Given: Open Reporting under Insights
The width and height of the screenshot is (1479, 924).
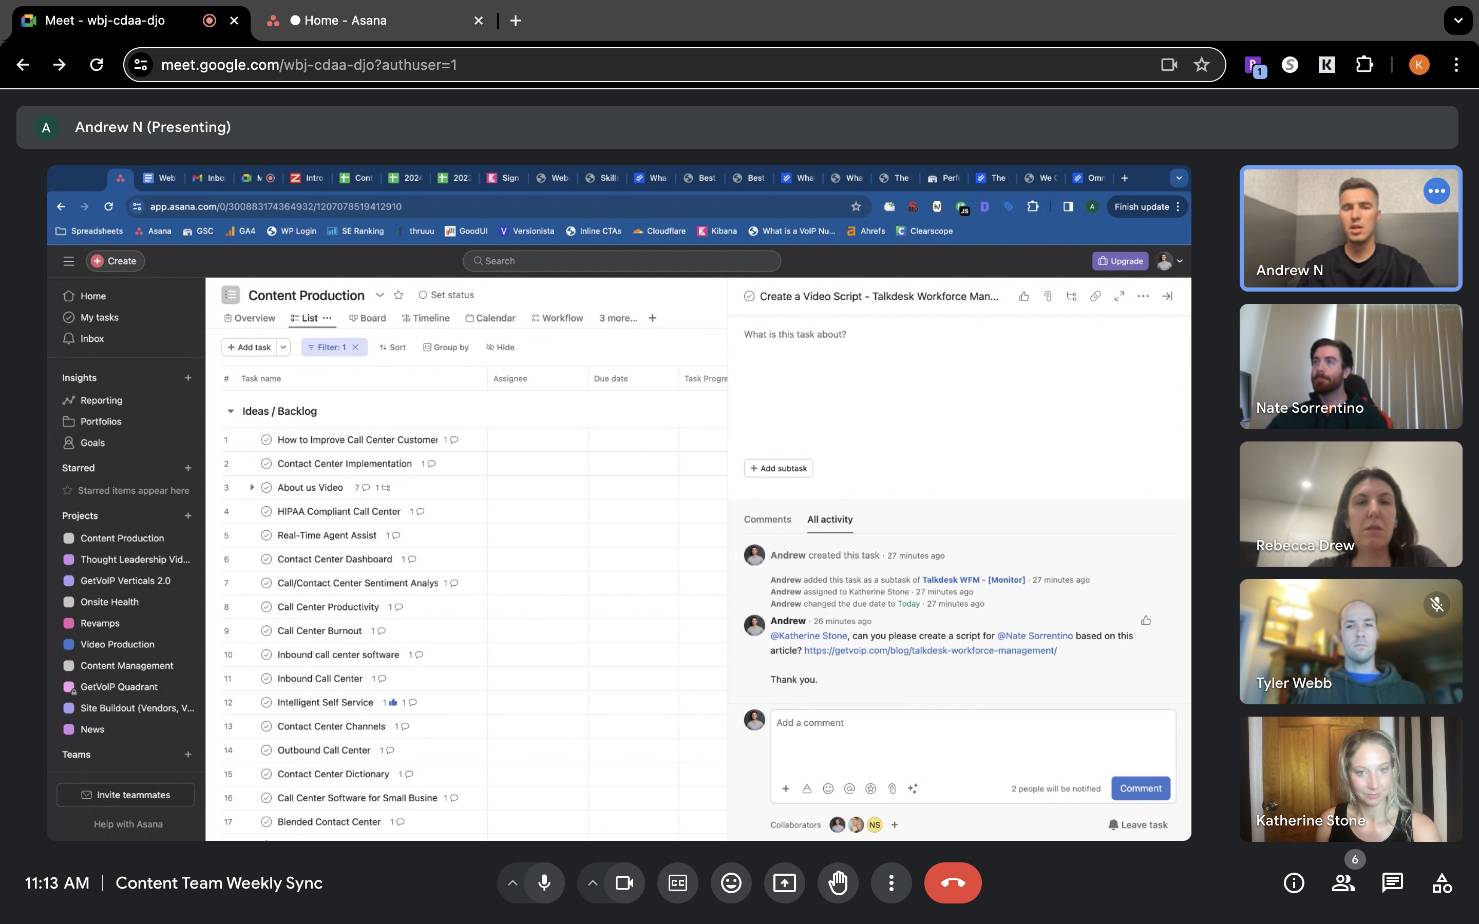Looking at the screenshot, I should click(x=101, y=400).
